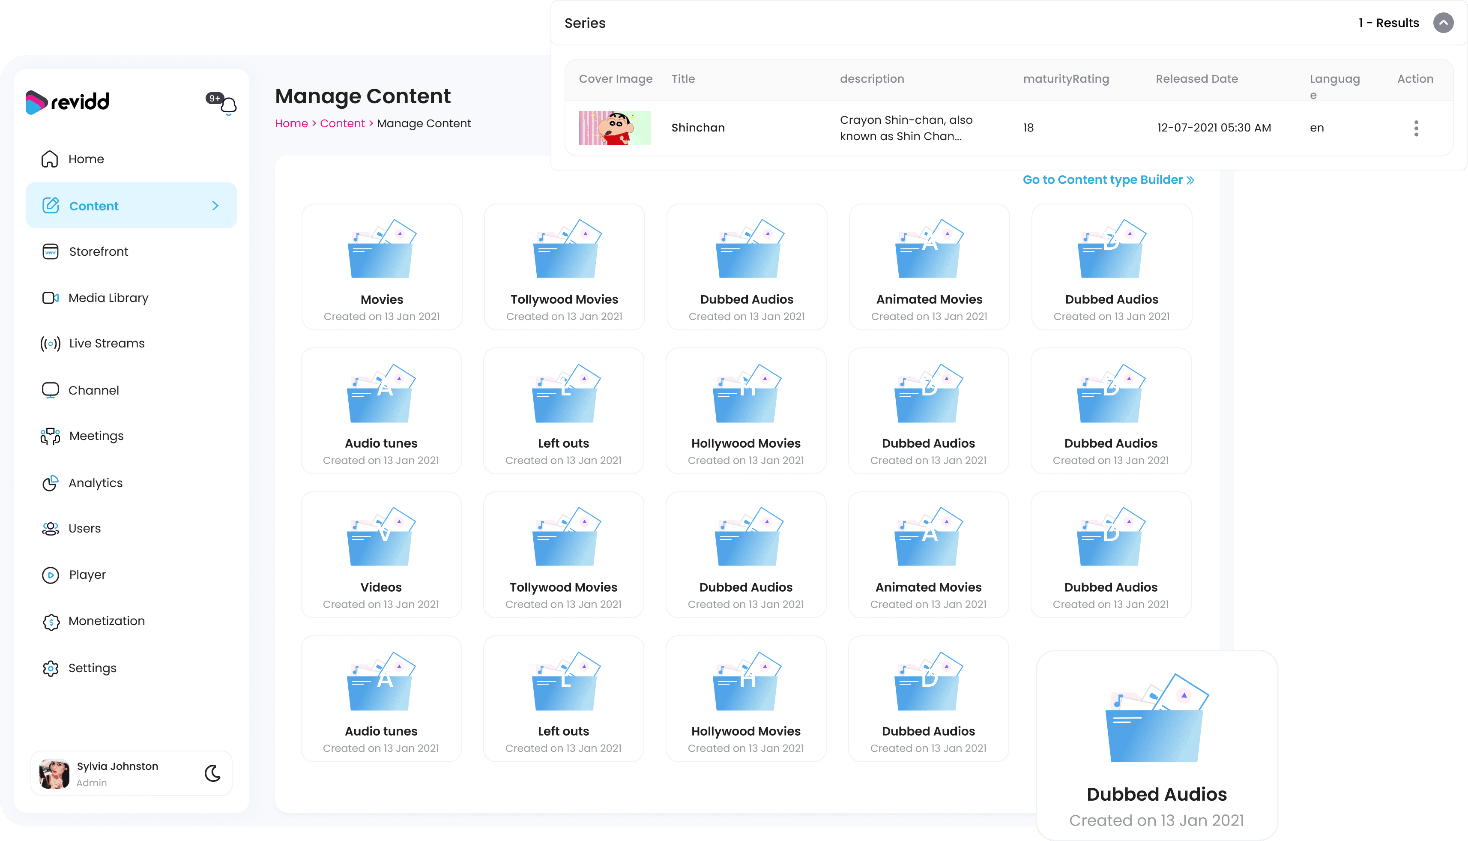The width and height of the screenshot is (1468, 841).
Task: Open the Storefront section
Action: point(98,251)
